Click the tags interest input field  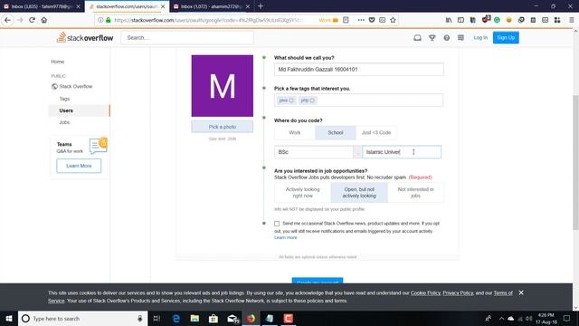[358, 101]
